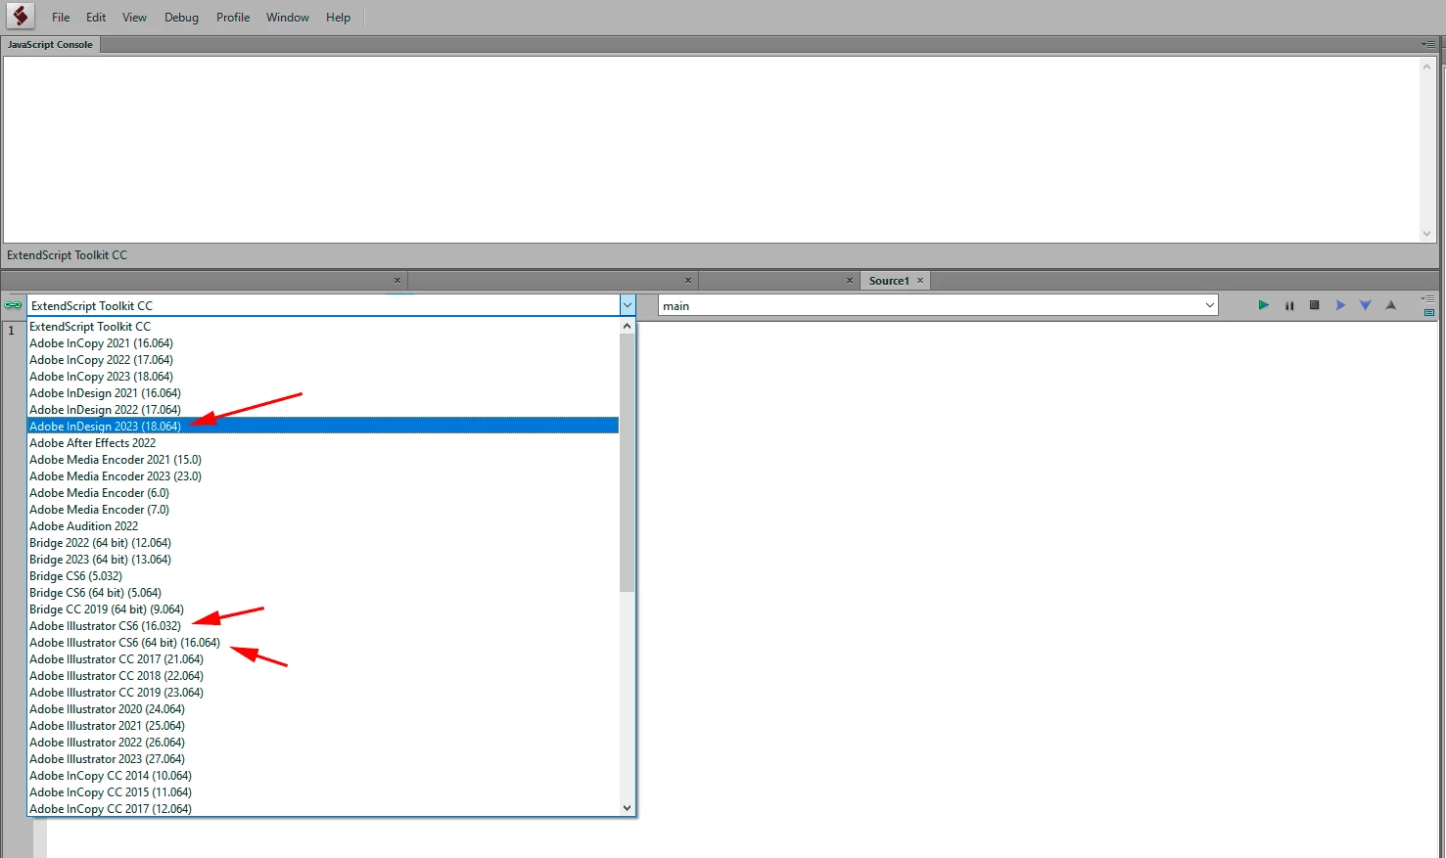Select Adobe InCopy 2021 (16.064)
1446x858 pixels.
323,343
